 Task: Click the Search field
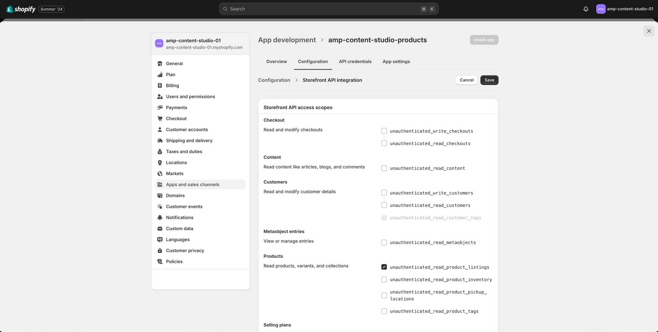[329, 9]
